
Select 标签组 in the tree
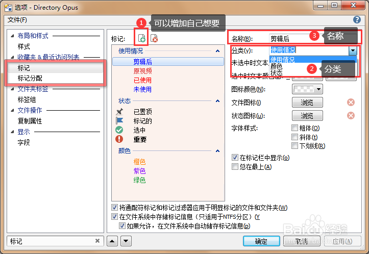click(27, 99)
